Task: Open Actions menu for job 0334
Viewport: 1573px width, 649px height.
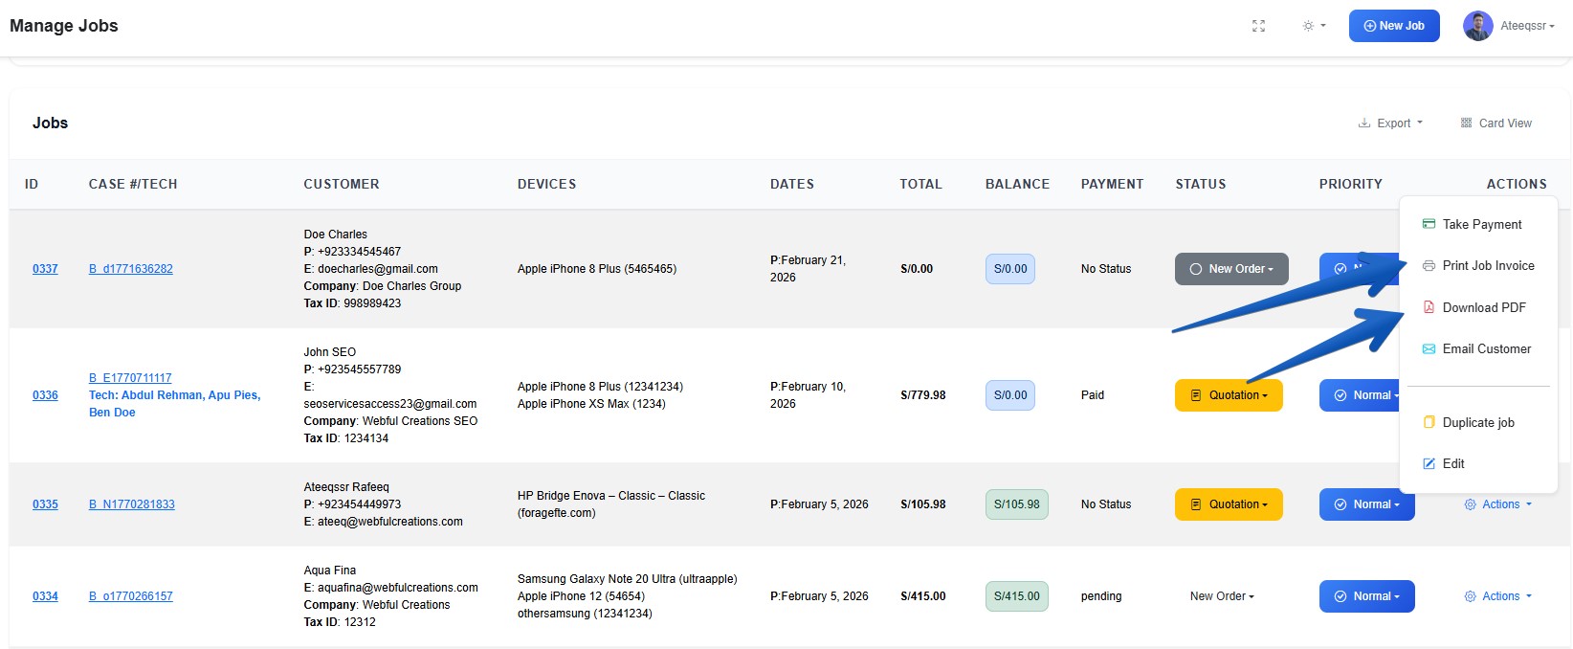Action: (x=1498, y=596)
